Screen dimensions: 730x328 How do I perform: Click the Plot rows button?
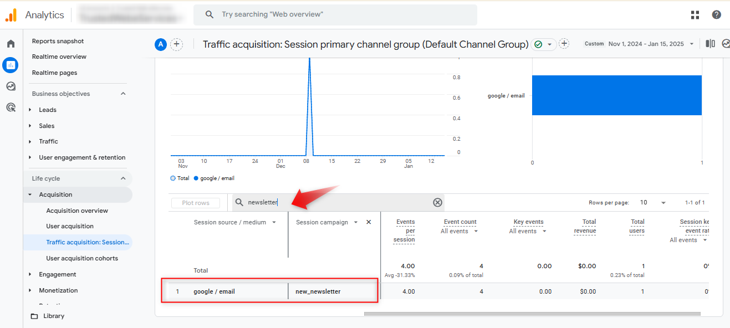(196, 203)
